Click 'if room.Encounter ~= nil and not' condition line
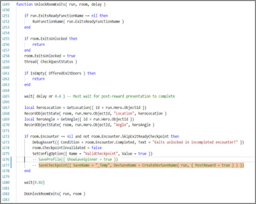Image resolution: width=256 pixels, height=204 pixels. pyautogui.click(x=102, y=136)
